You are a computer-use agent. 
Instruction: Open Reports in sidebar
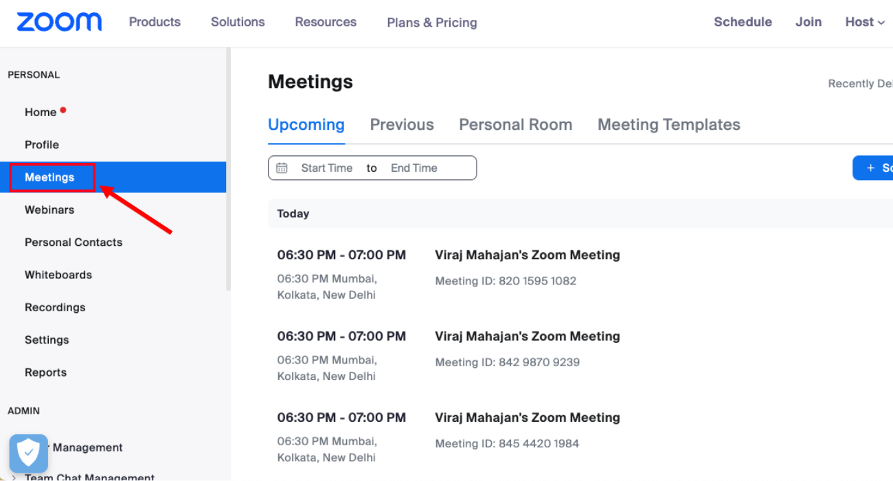[45, 372]
